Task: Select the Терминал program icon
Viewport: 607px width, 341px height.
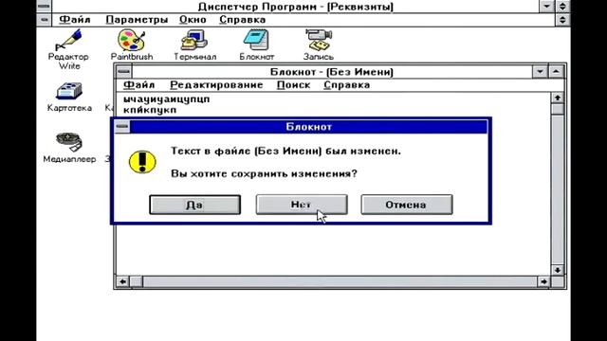Action: point(194,45)
